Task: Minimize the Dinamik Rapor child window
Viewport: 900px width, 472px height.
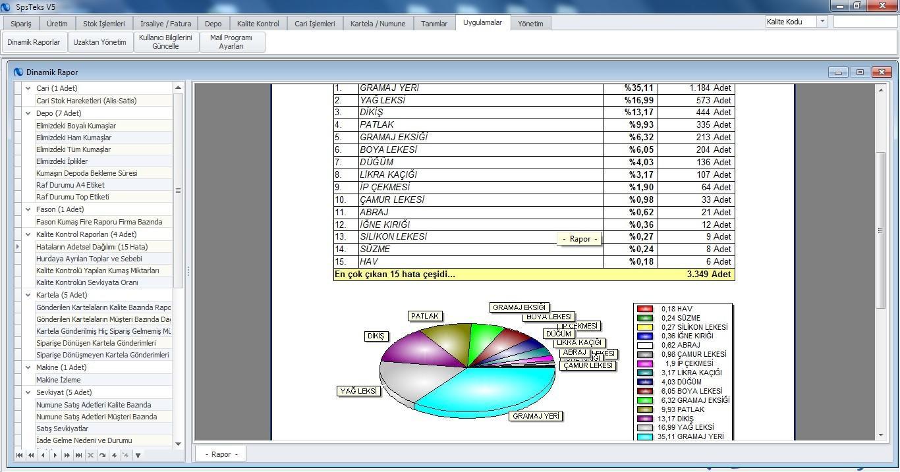Action: pyautogui.click(x=838, y=72)
